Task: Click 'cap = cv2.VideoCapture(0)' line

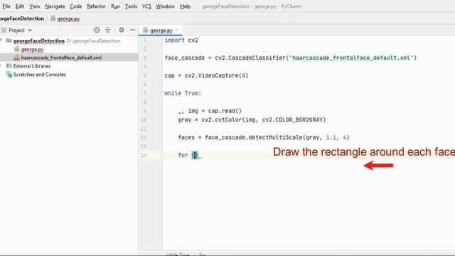Action: point(206,75)
